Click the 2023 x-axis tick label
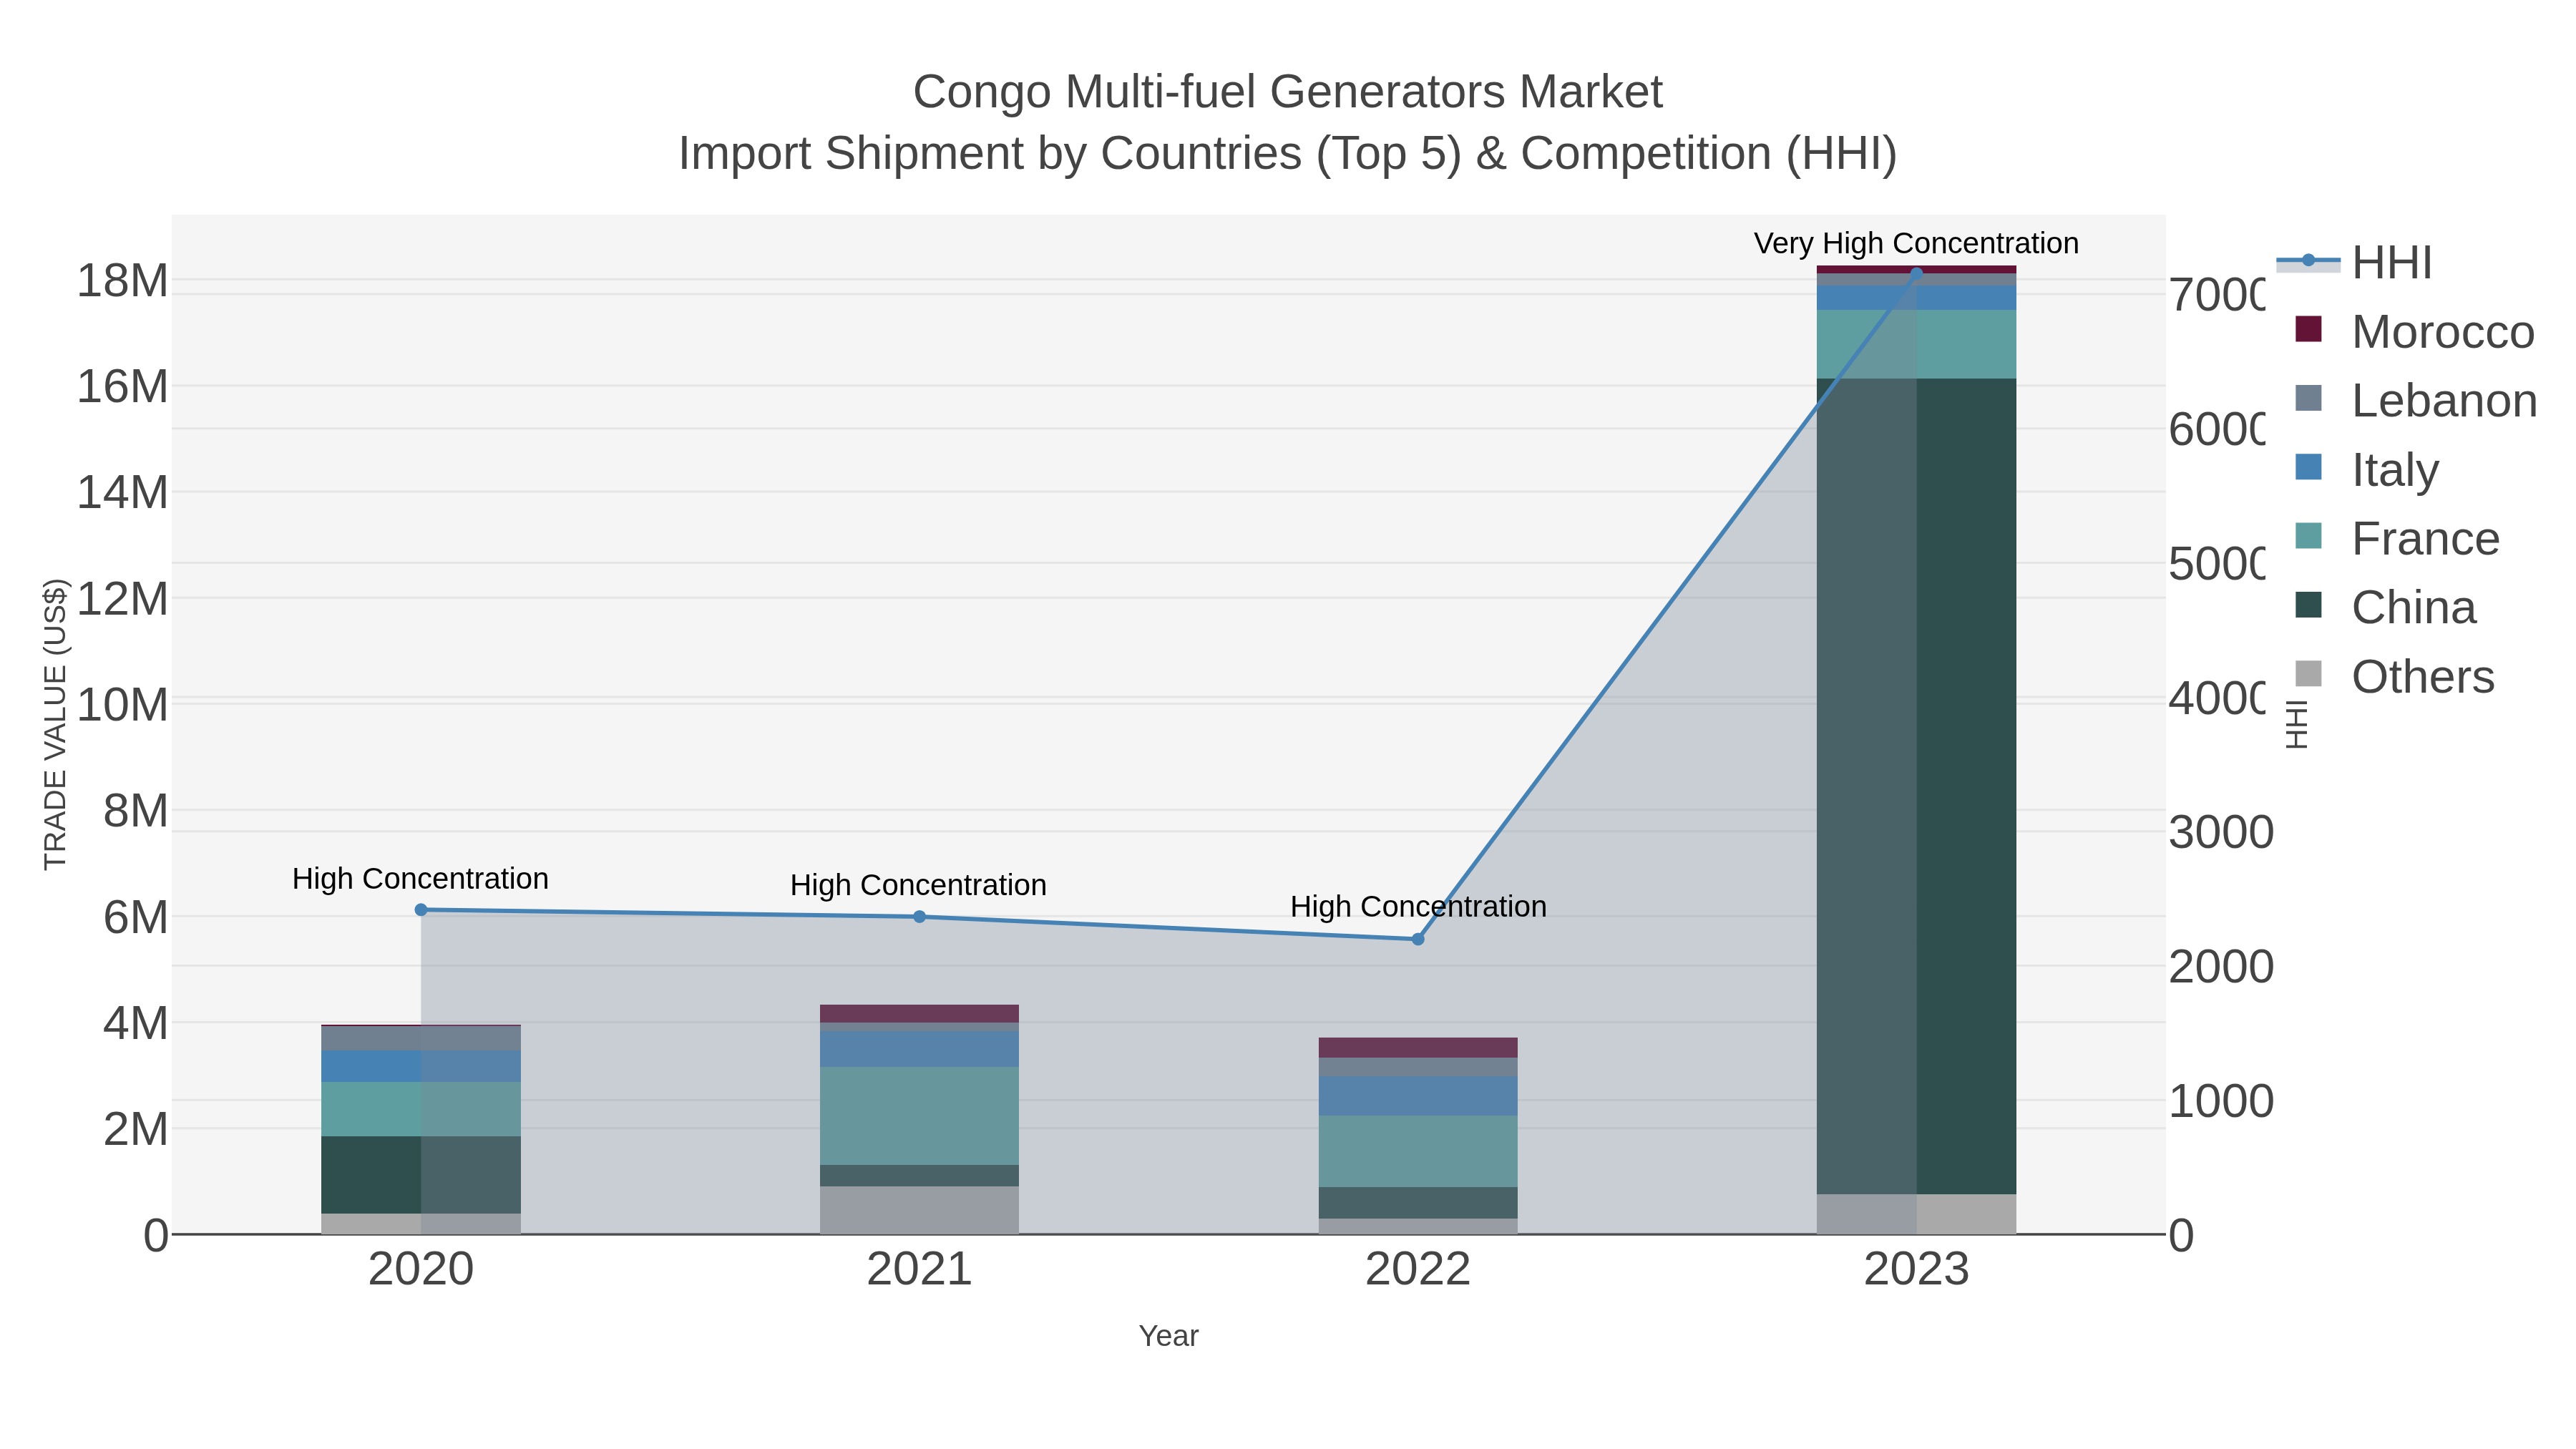 coord(1916,1270)
